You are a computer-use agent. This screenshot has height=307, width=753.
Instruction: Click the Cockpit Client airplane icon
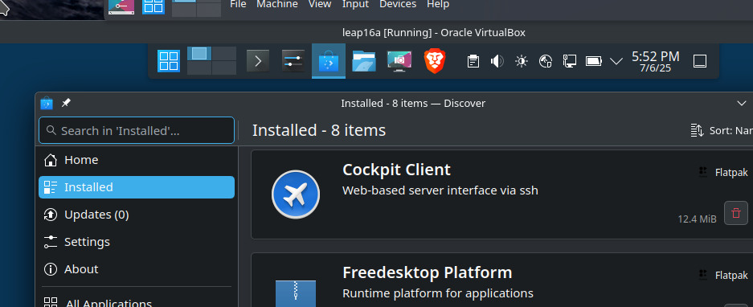[x=296, y=194]
